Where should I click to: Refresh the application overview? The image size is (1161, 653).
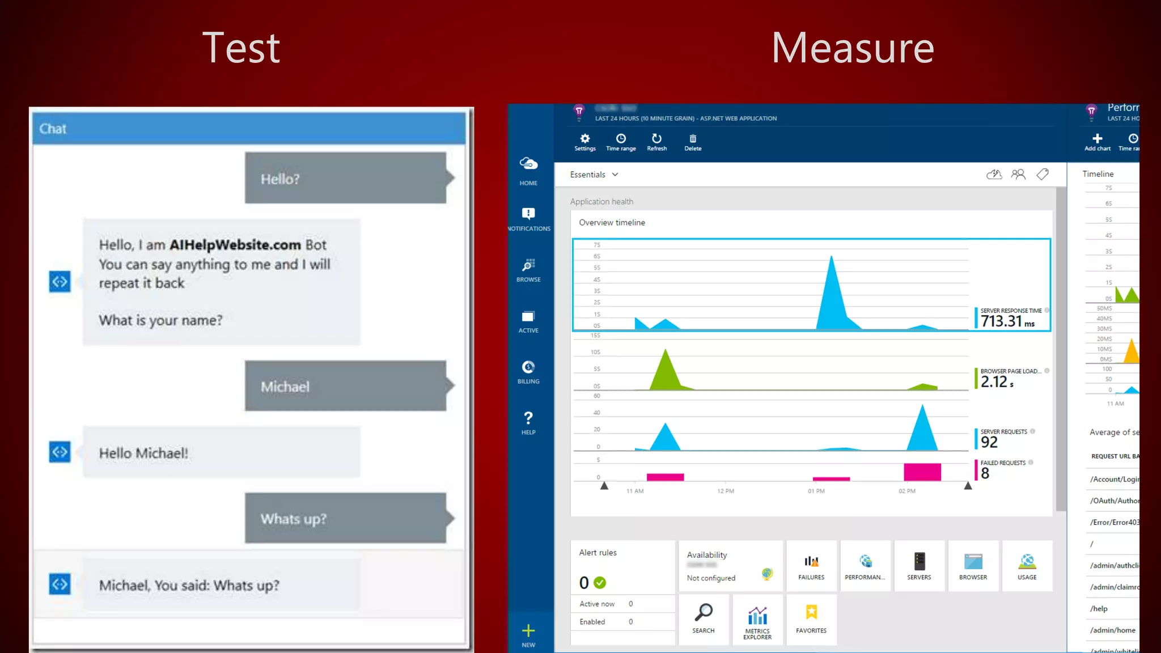coord(656,139)
